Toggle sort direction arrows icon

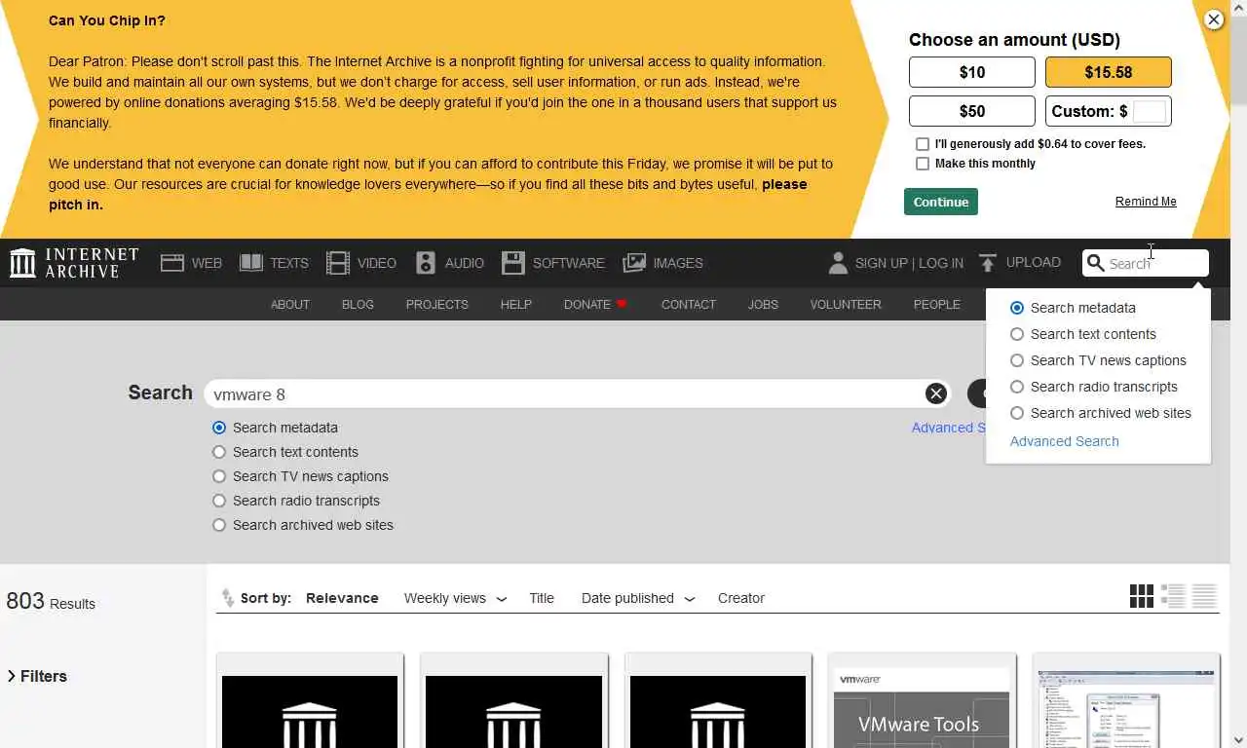point(227,598)
